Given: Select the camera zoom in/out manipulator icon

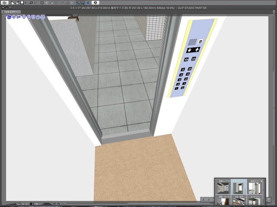Looking at the screenshot, I should point(19,17).
